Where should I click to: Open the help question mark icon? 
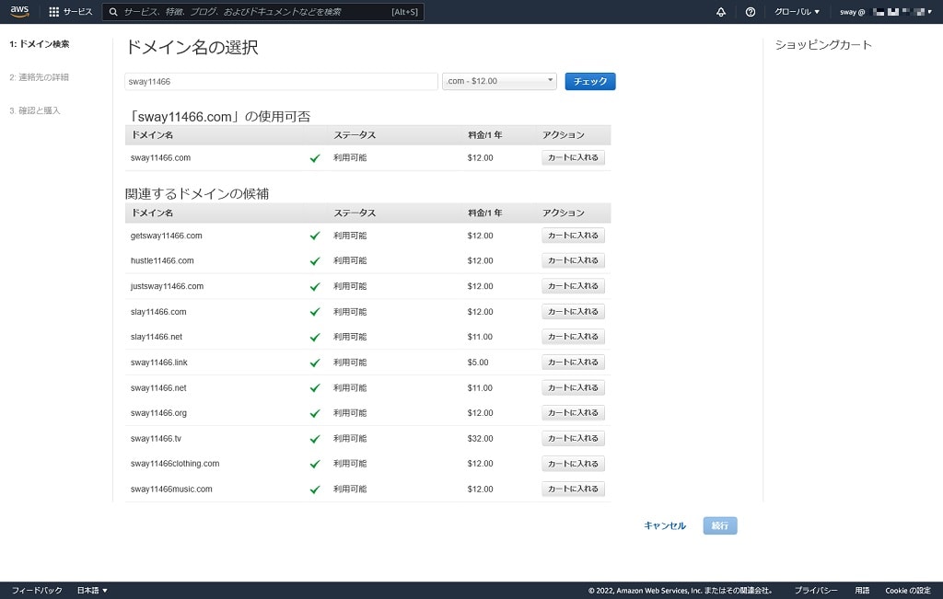point(750,12)
